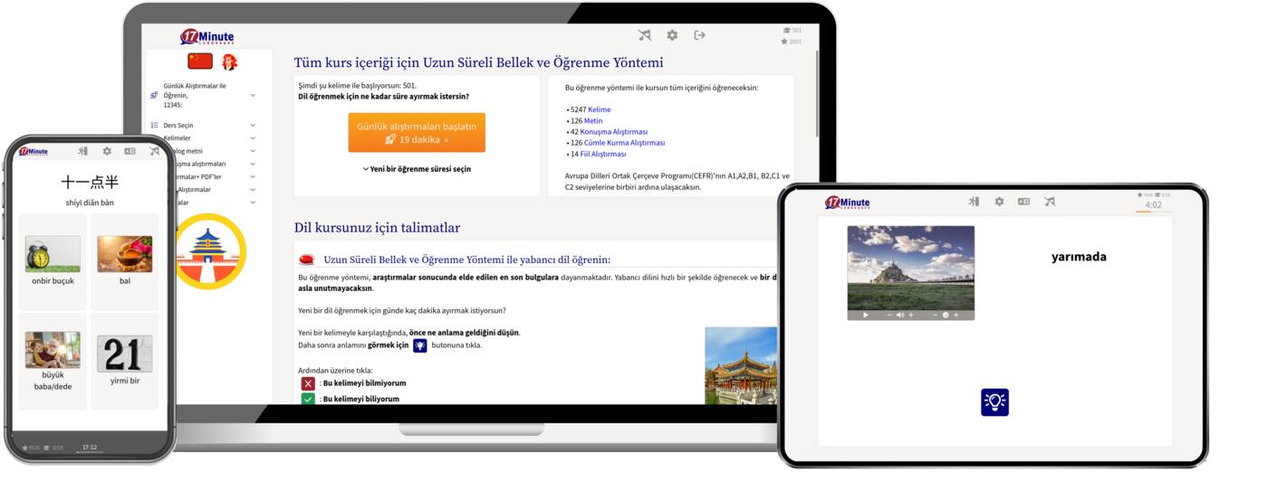Open Ders Seçin in the sidebar menu
This screenshot has width=1268, height=481.
178,126
